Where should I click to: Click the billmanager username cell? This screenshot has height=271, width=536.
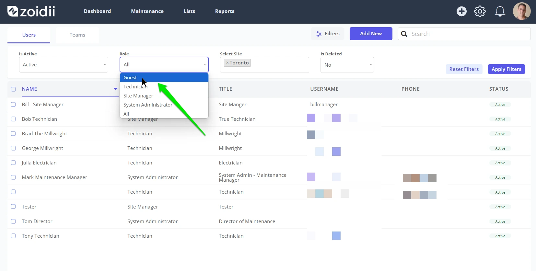(x=324, y=105)
